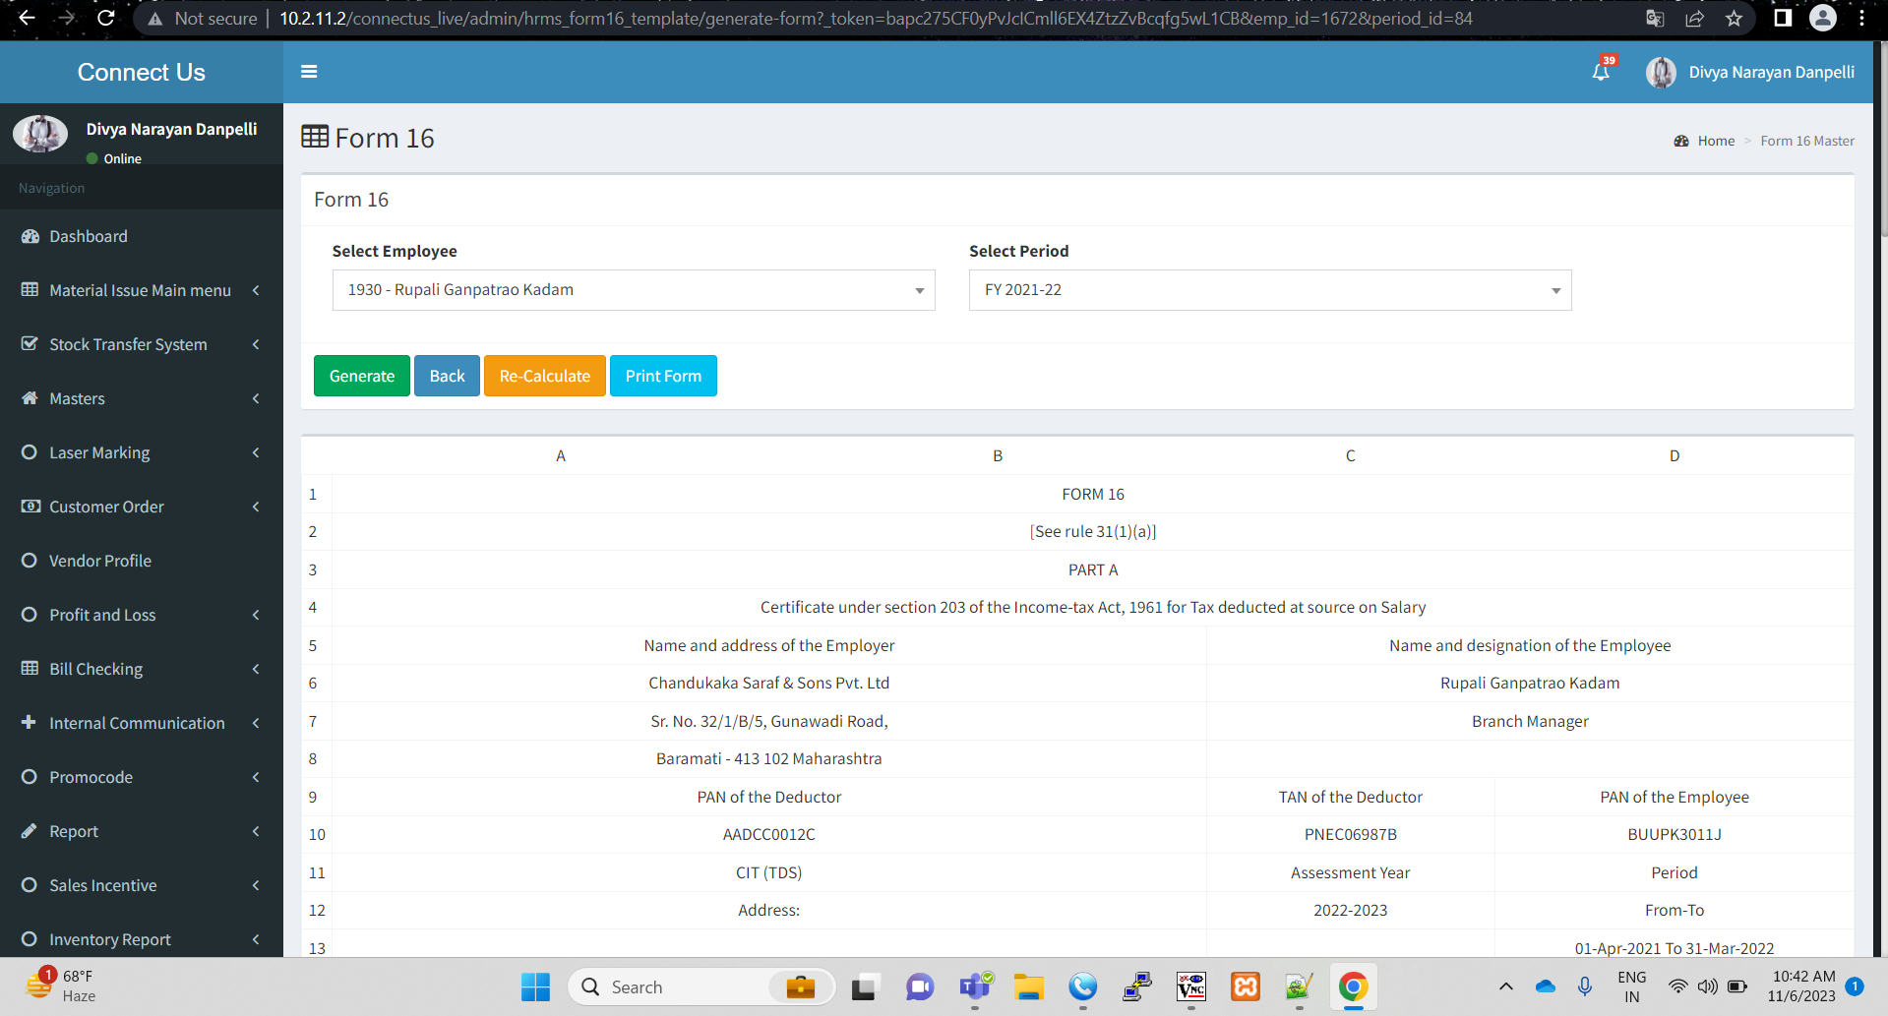This screenshot has width=1888, height=1016.
Task: Click the browser address bar URL
Action: [876, 19]
